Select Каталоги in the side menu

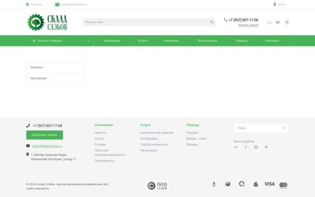click(x=55, y=67)
